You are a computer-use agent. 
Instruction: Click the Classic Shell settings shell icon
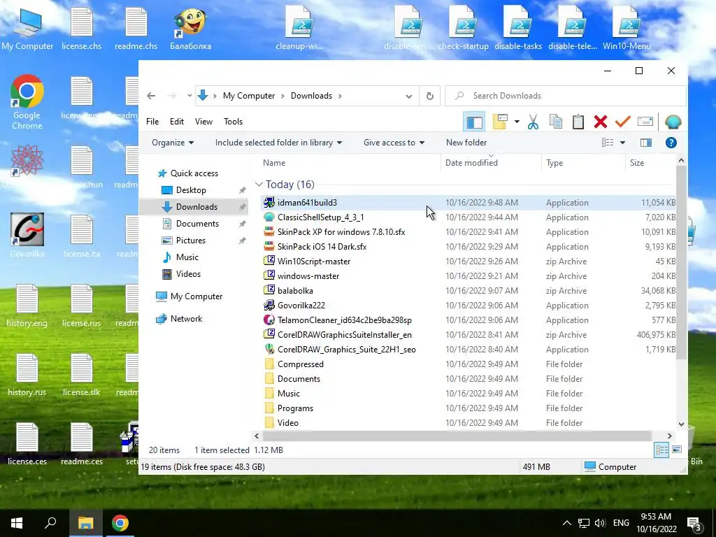coord(673,122)
